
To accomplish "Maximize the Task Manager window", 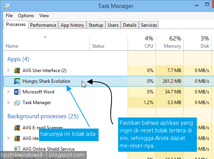I will [207, 4].
